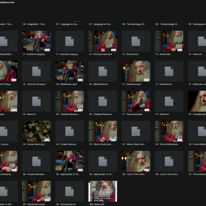Open the 30 - Lost In The Funhouse video thumbnail

point(136,161)
